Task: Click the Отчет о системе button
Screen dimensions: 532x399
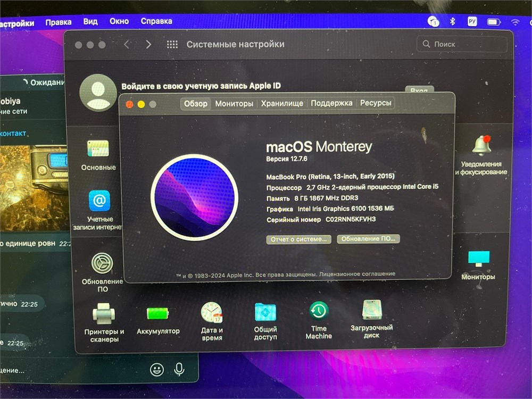Action: click(298, 239)
